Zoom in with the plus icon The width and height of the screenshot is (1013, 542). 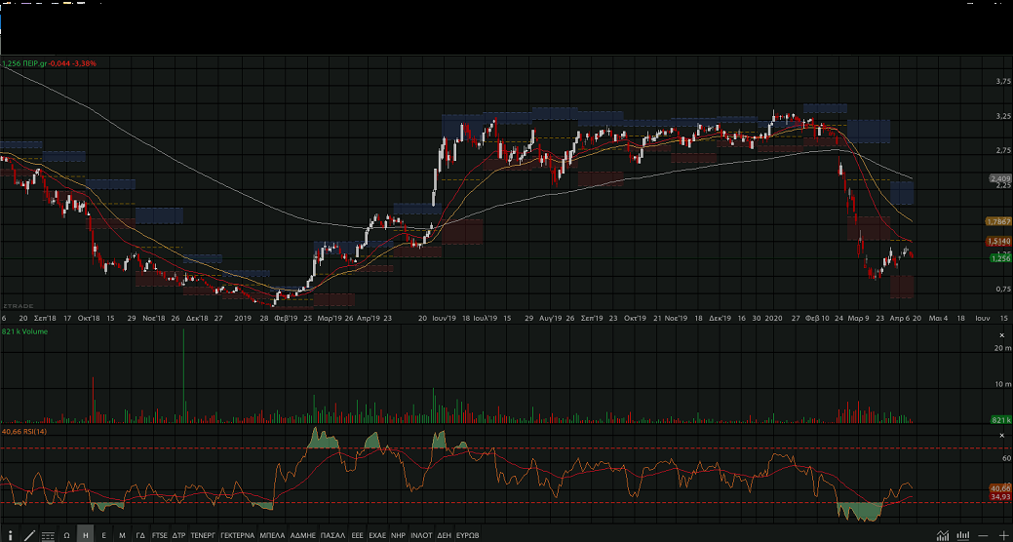(1002, 535)
